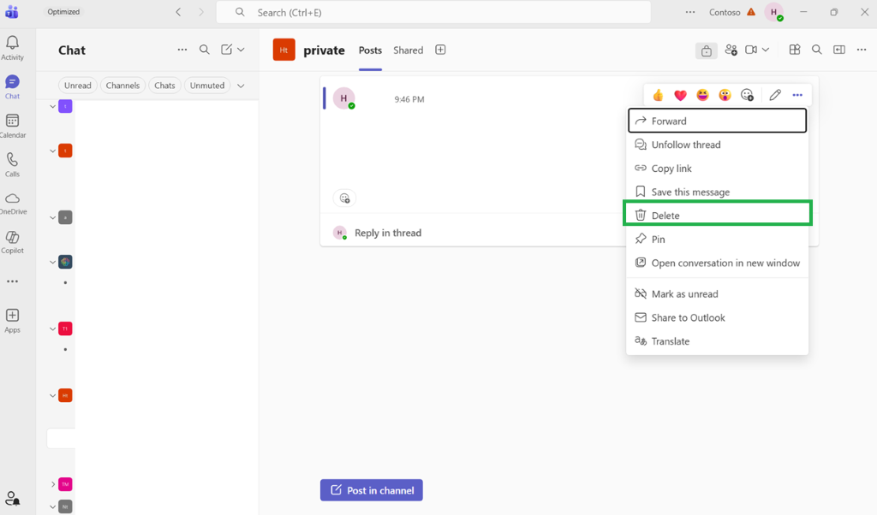Open the add people icon in header

(731, 50)
